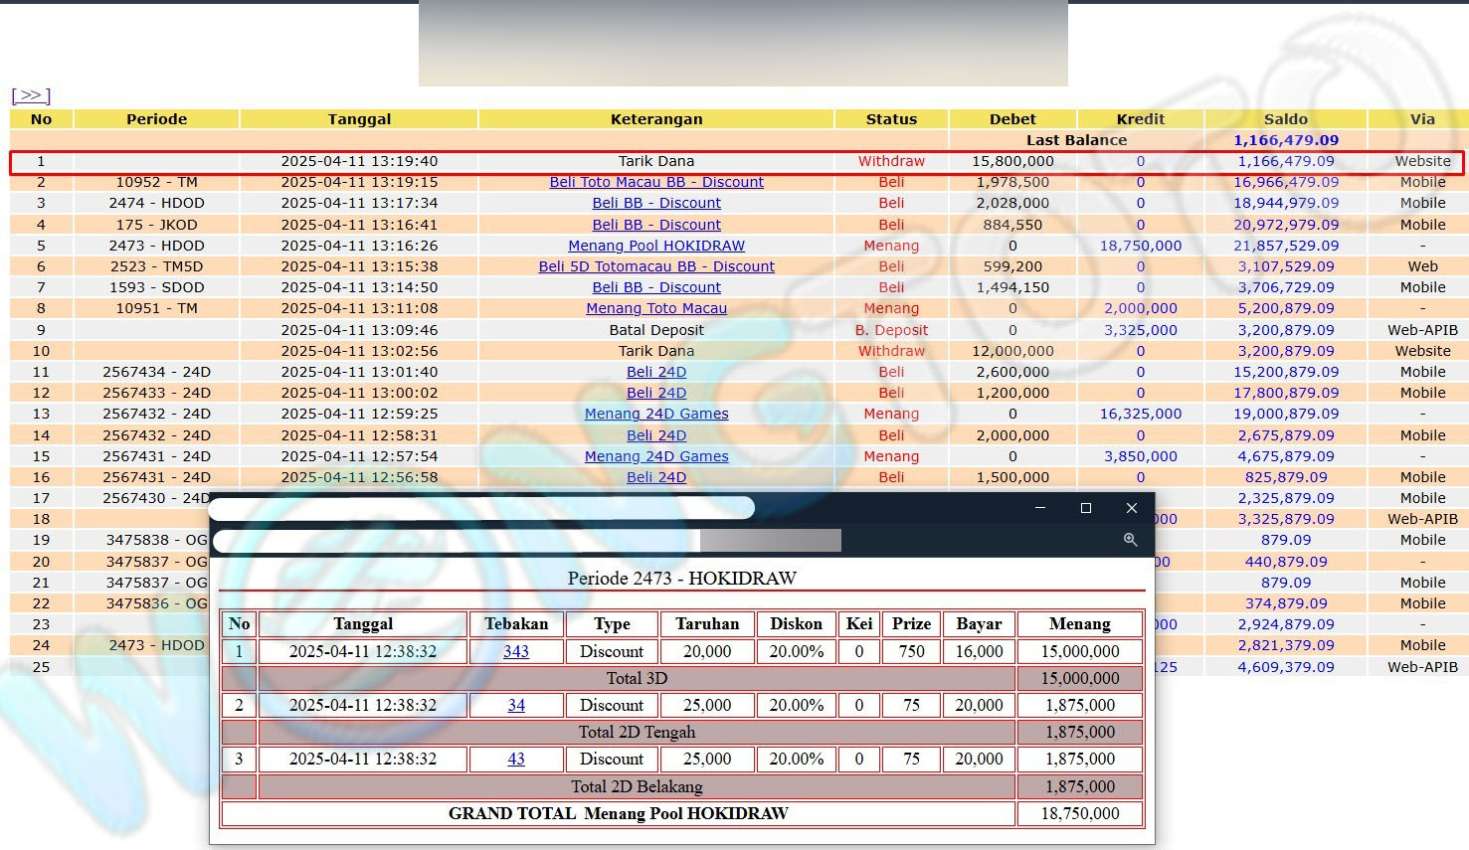Open Menang 24D Games with kredit 3,850,000
The image size is (1469, 850).
[656, 456]
